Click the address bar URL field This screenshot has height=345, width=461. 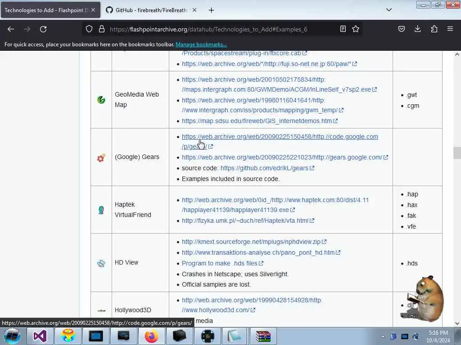click(x=223, y=29)
